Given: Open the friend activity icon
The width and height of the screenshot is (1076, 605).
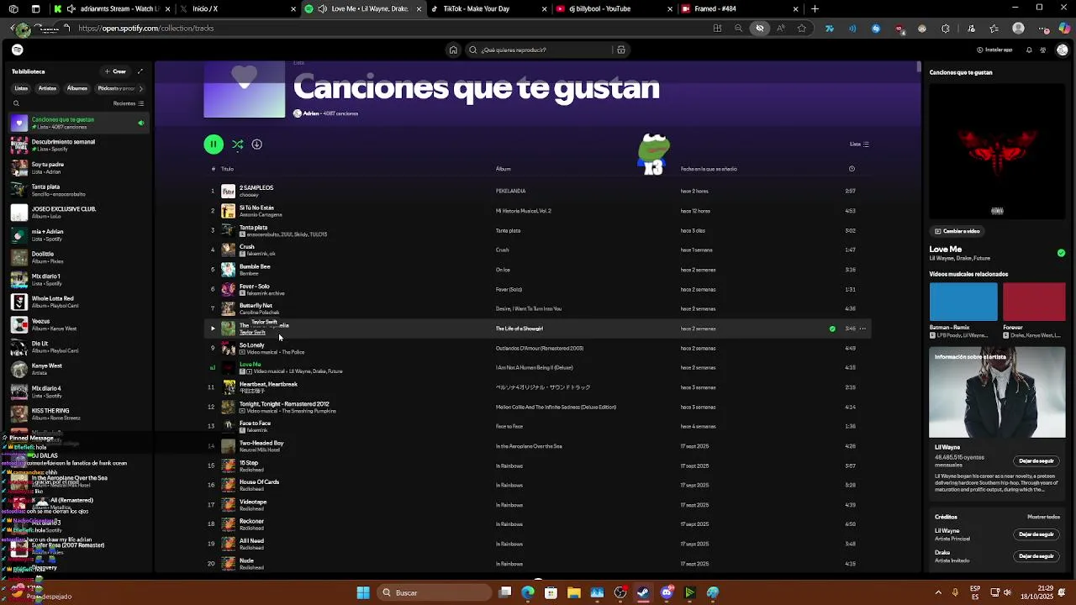Looking at the screenshot, I should [1043, 50].
